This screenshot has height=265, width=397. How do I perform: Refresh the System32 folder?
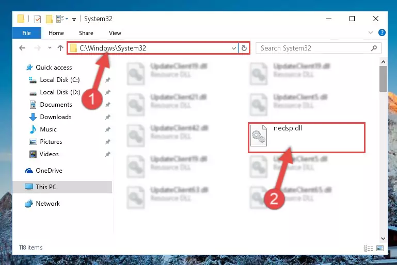(244, 48)
